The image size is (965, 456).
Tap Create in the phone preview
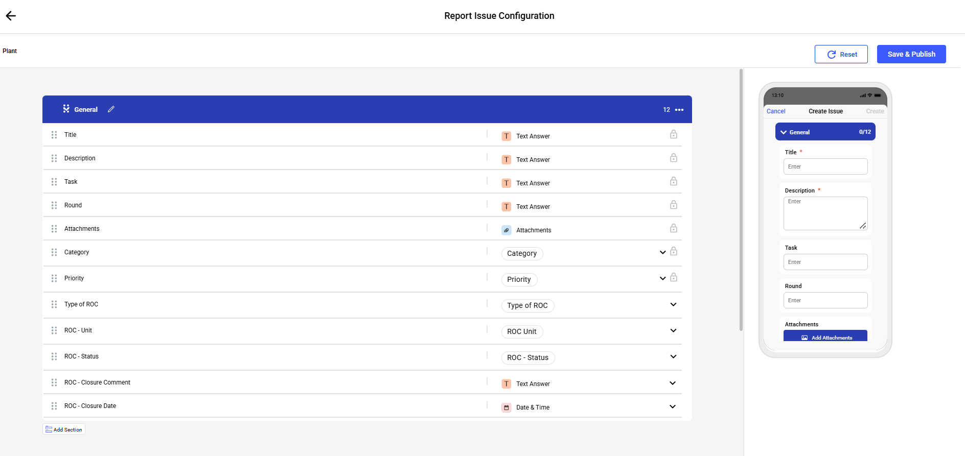pyautogui.click(x=875, y=111)
